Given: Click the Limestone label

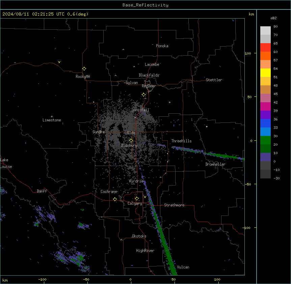Looking at the screenshot, I should 52,120.
